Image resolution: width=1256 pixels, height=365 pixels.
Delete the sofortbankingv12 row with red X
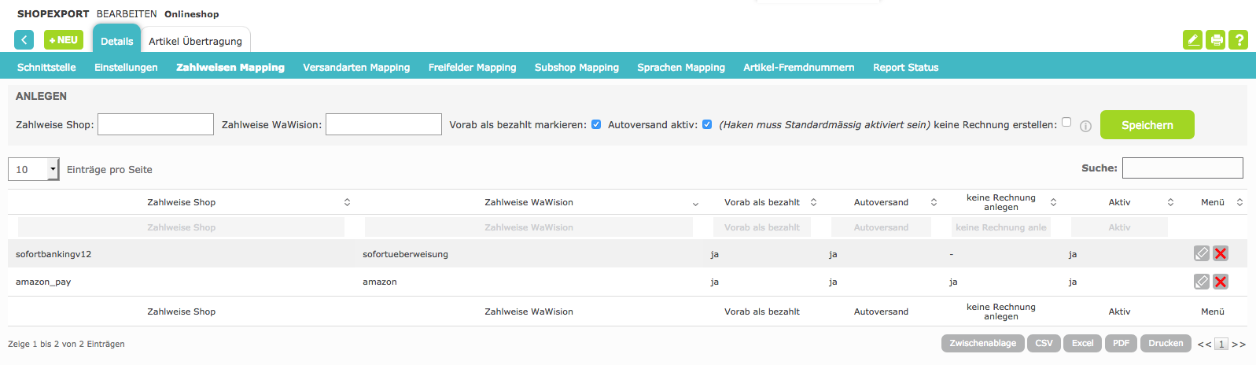pyautogui.click(x=1221, y=253)
